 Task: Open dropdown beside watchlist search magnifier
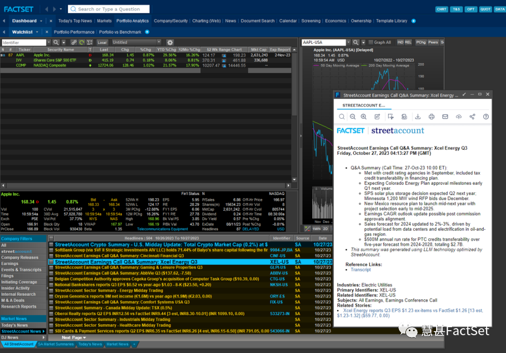[63, 42]
